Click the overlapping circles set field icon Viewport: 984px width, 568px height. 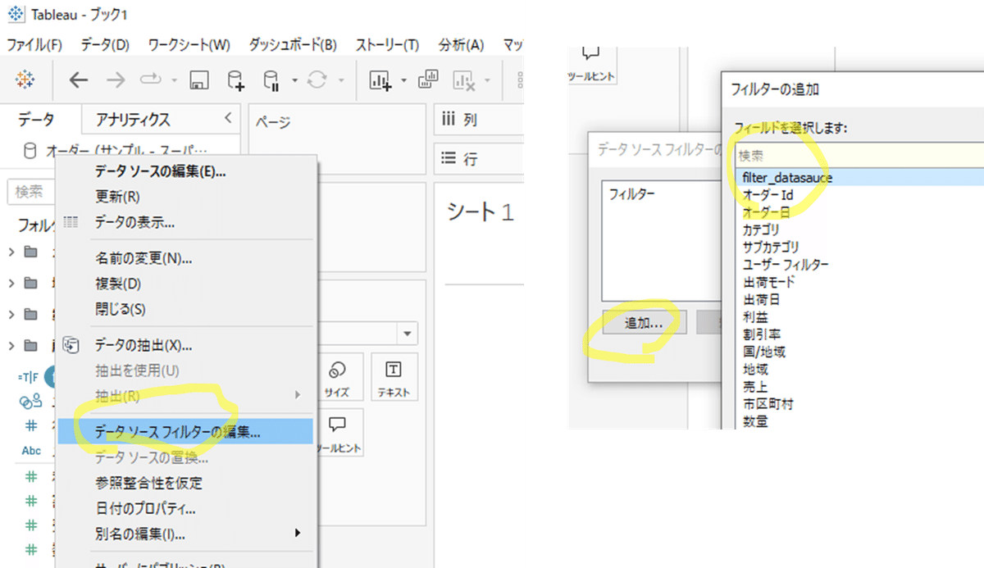(30, 401)
